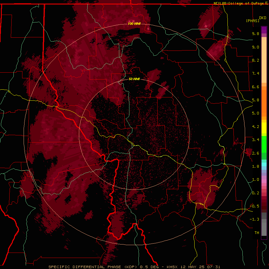Select the bright green color bar segment

click(x=264, y=144)
